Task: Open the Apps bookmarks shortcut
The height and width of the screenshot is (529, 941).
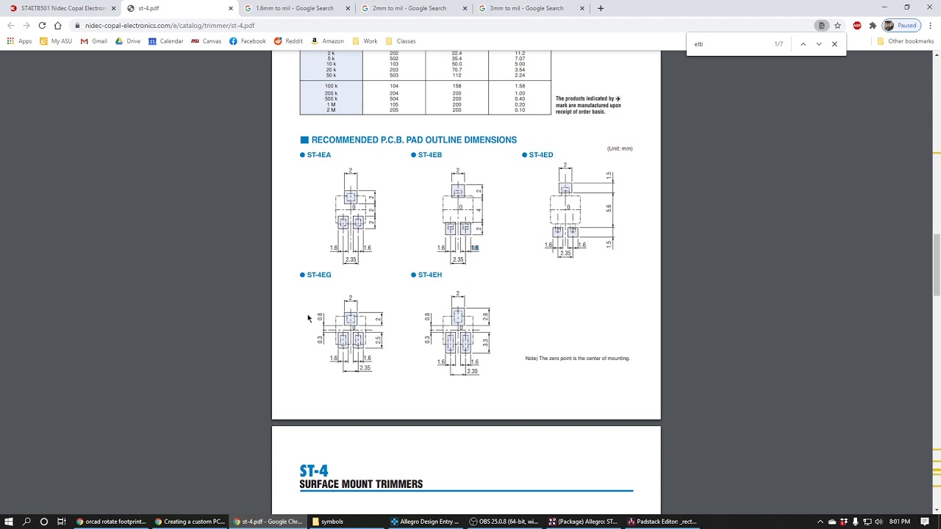Action: (19, 41)
